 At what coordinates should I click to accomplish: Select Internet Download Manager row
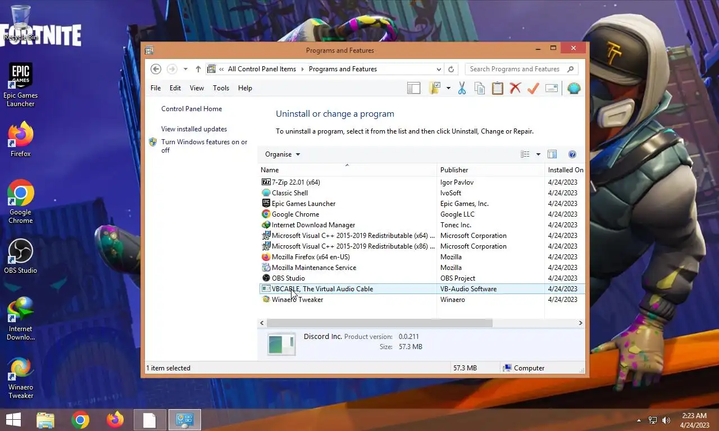pyautogui.click(x=422, y=225)
